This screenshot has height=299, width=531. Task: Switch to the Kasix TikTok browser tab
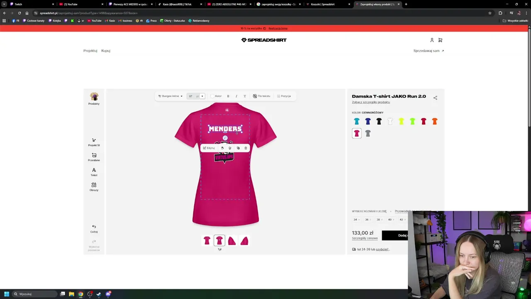pos(179,4)
